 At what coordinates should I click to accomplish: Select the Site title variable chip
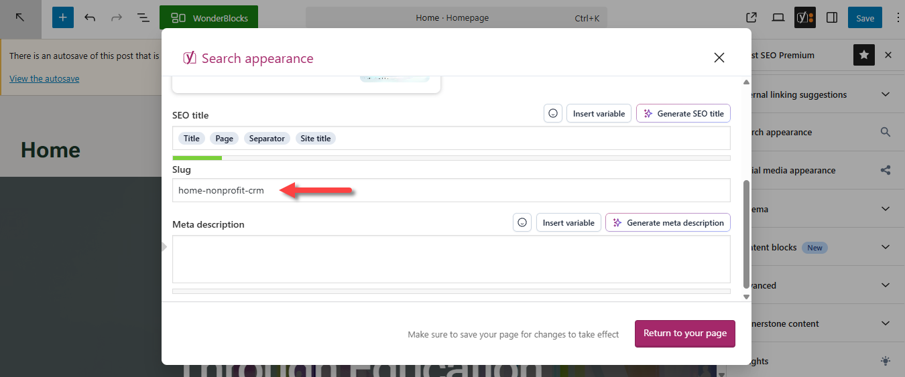[316, 139]
